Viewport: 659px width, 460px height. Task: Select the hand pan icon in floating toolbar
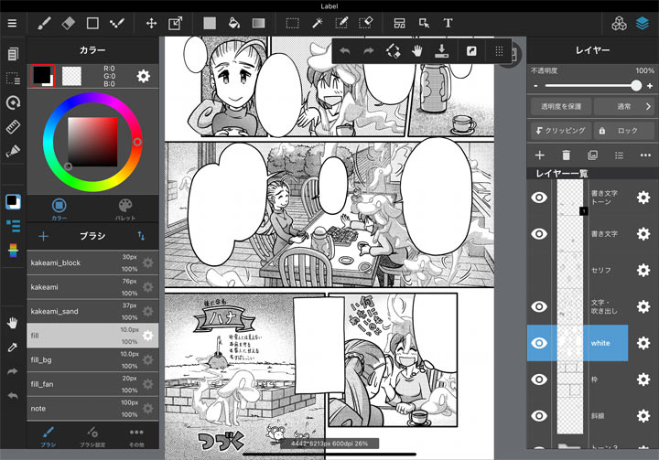pos(417,51)
